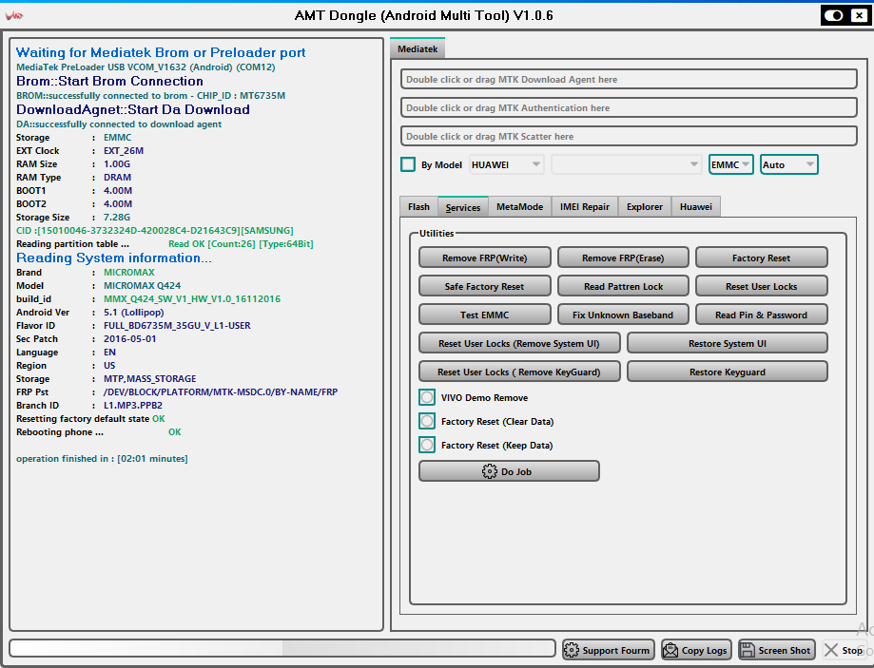Screen dimensions: 874x668
Task: Click the Read OK [Count:26] status text
Action: point(241,243)
